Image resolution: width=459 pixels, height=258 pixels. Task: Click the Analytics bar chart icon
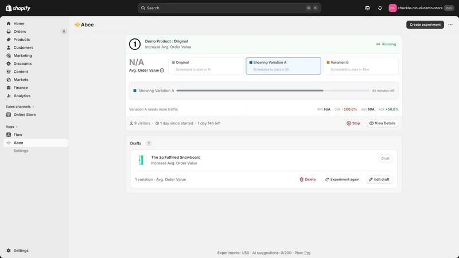click(x=9, y=96)
